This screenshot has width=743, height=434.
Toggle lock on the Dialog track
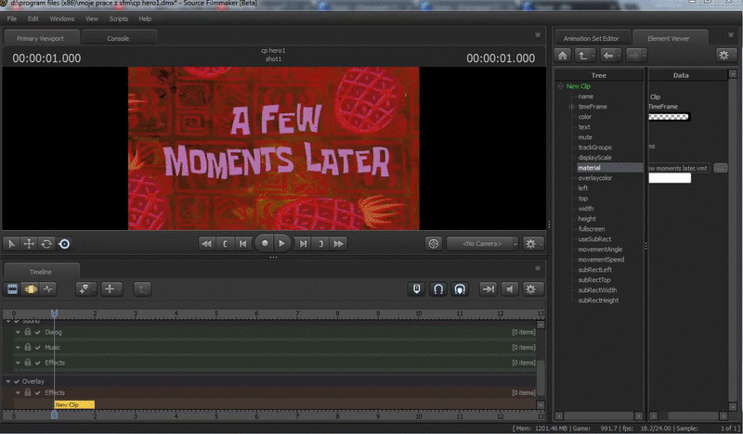[x=28, y=332]
